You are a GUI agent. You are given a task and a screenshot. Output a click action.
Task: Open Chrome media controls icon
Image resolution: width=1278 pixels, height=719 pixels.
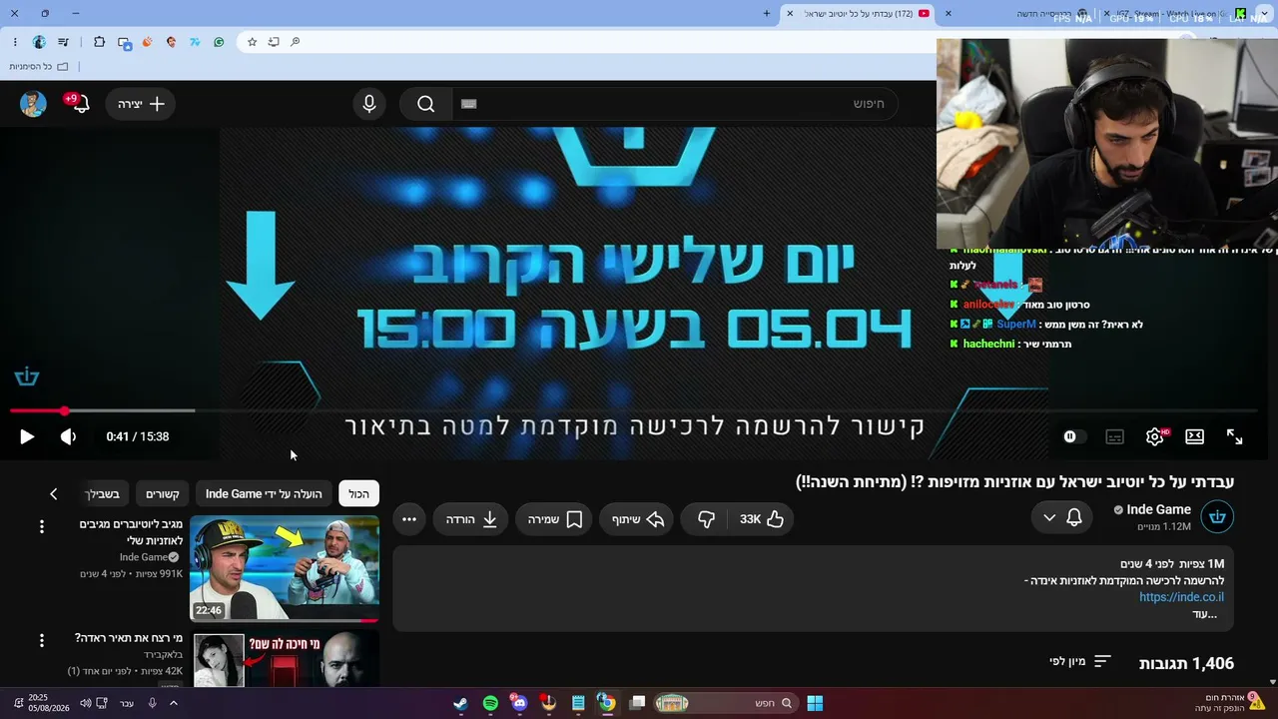[x=64, y=42]
